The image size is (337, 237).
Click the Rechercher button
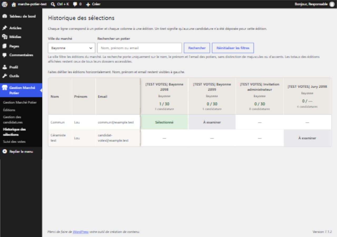tap(197, 48)
